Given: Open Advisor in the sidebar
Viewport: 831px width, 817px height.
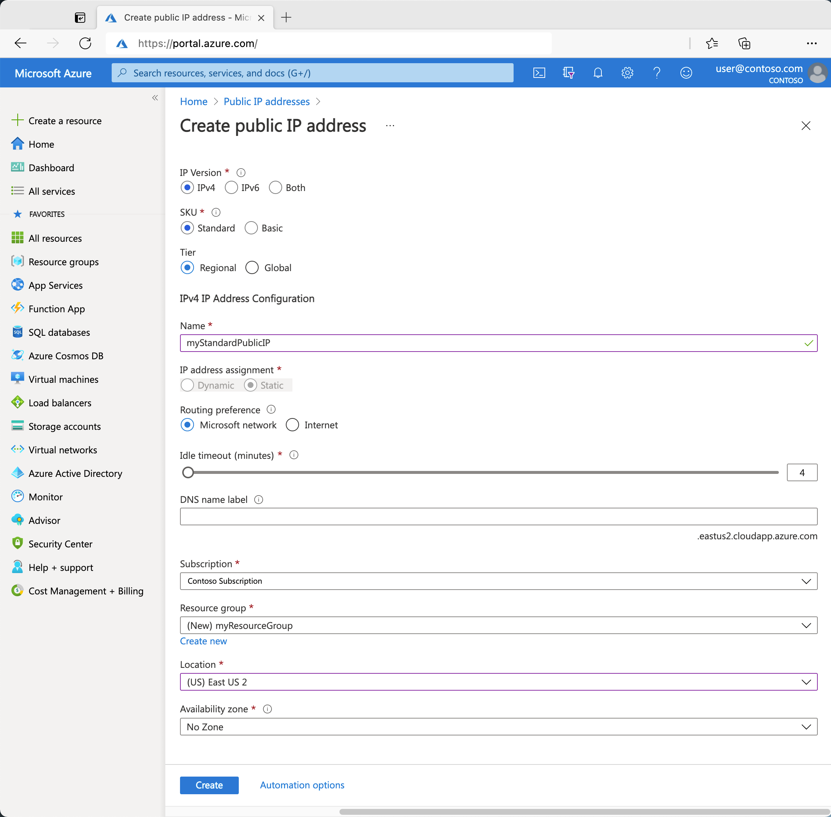Looking at the screenshot, I should tap(44, 520).
